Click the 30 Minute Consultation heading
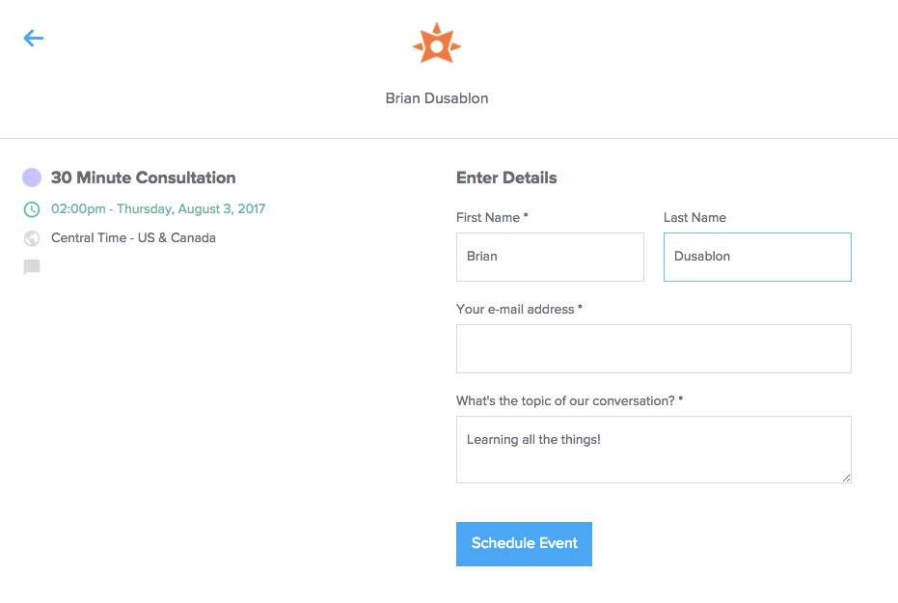Screen dimensions: 898x603 point(143,178)
